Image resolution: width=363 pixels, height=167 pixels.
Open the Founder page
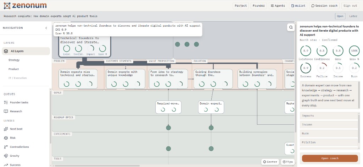(259, 6)
